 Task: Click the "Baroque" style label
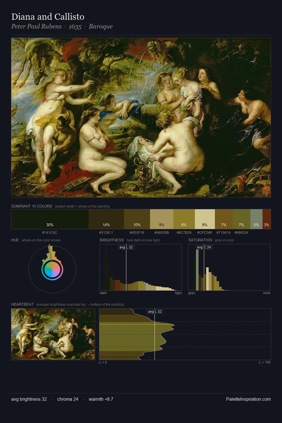coord(101,27)
